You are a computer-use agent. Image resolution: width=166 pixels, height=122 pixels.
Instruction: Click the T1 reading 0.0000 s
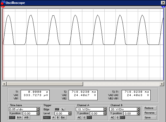(x=38, y=92)
